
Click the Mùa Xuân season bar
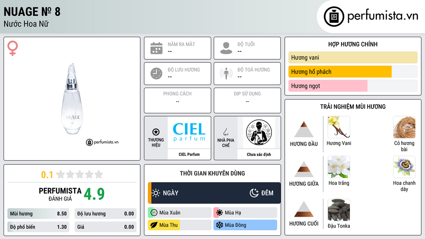[180, 213]
